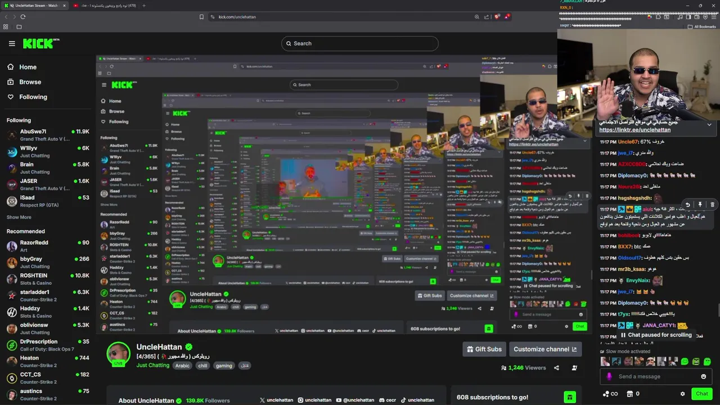This screenshot has width=720, height=405.
Task: Resume chat via paused for scrolling
Action: (656, 335)
